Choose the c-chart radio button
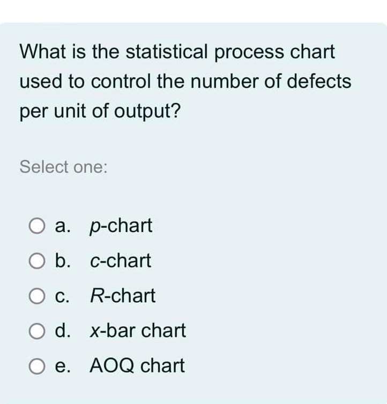 37,261
